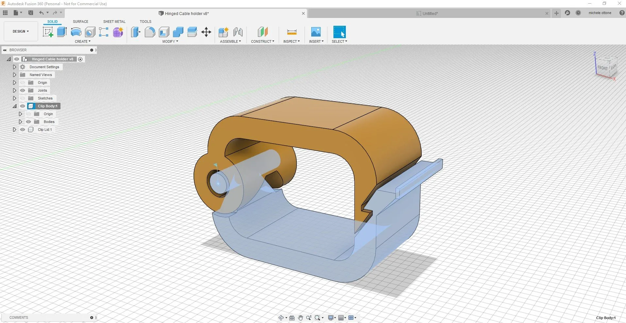
Task: Click the ViewCube FRONT face
Action: (602, 68)
